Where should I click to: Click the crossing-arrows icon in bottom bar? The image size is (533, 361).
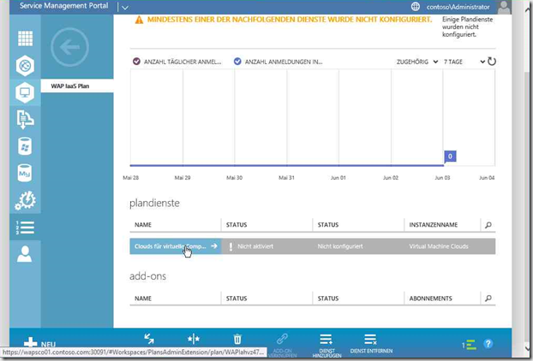click(149, 338)
